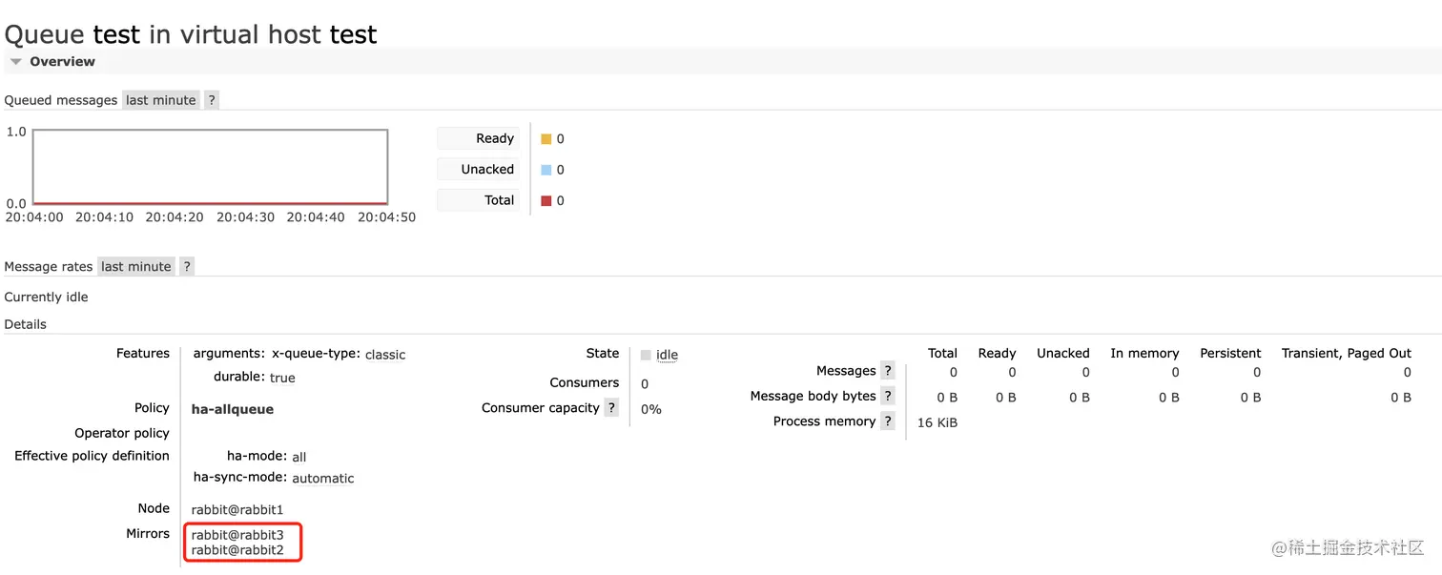Click the Transient, Paged Out column header
Viewport: 1442px width, 575px height.
point(1347,353)
